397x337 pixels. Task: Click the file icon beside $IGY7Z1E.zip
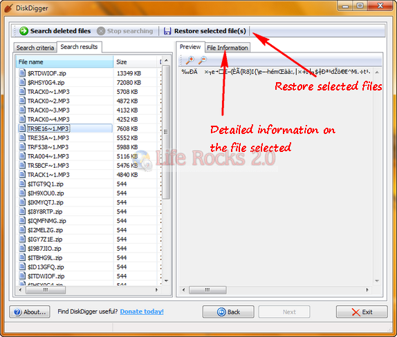22,239
